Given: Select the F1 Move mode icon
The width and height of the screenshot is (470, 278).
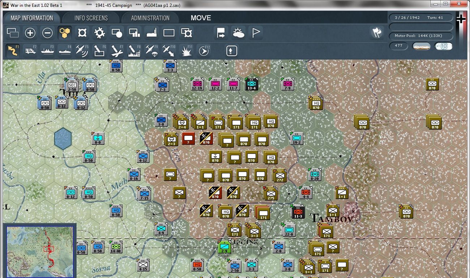Looking at the screenshot, I should 13,51.
